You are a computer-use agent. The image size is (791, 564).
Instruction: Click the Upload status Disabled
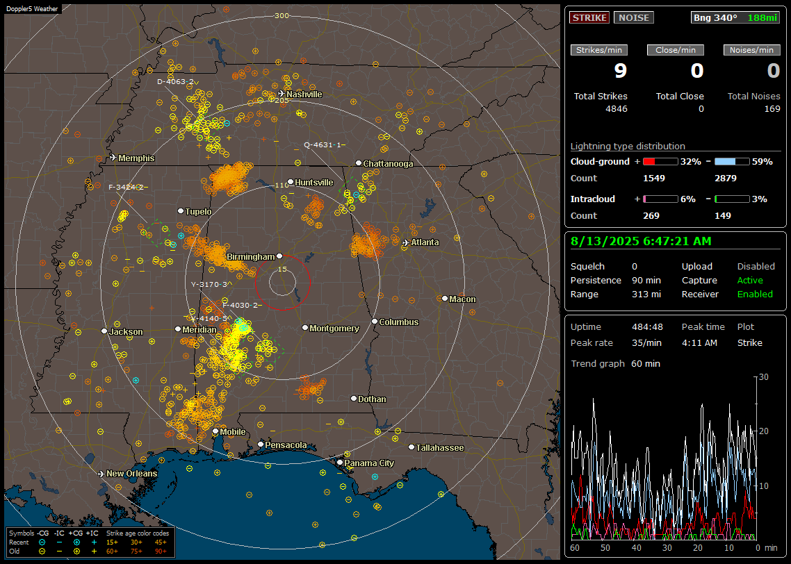tap(756, 266)
